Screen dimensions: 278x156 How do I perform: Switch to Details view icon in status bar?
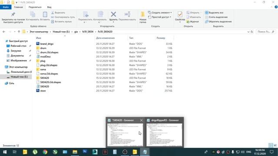271,146
